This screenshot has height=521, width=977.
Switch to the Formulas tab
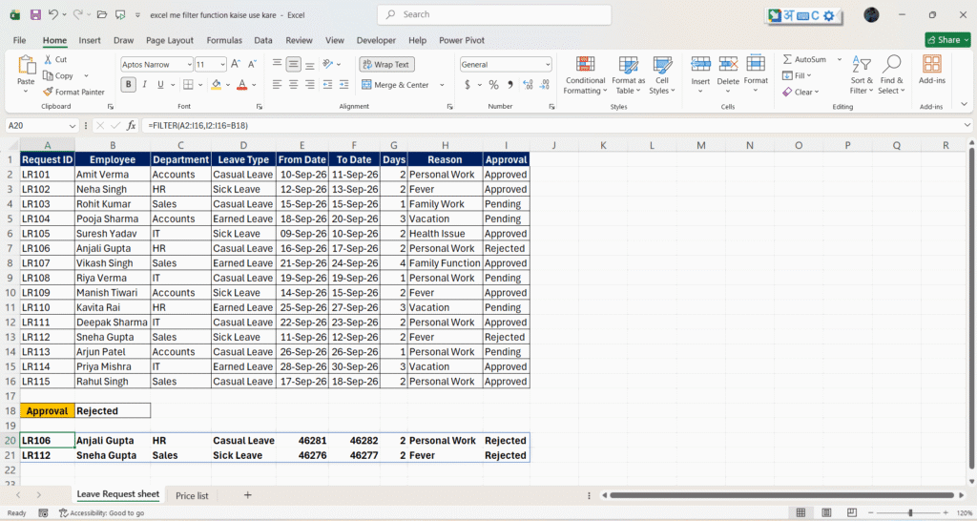click(x=224, y=40)
